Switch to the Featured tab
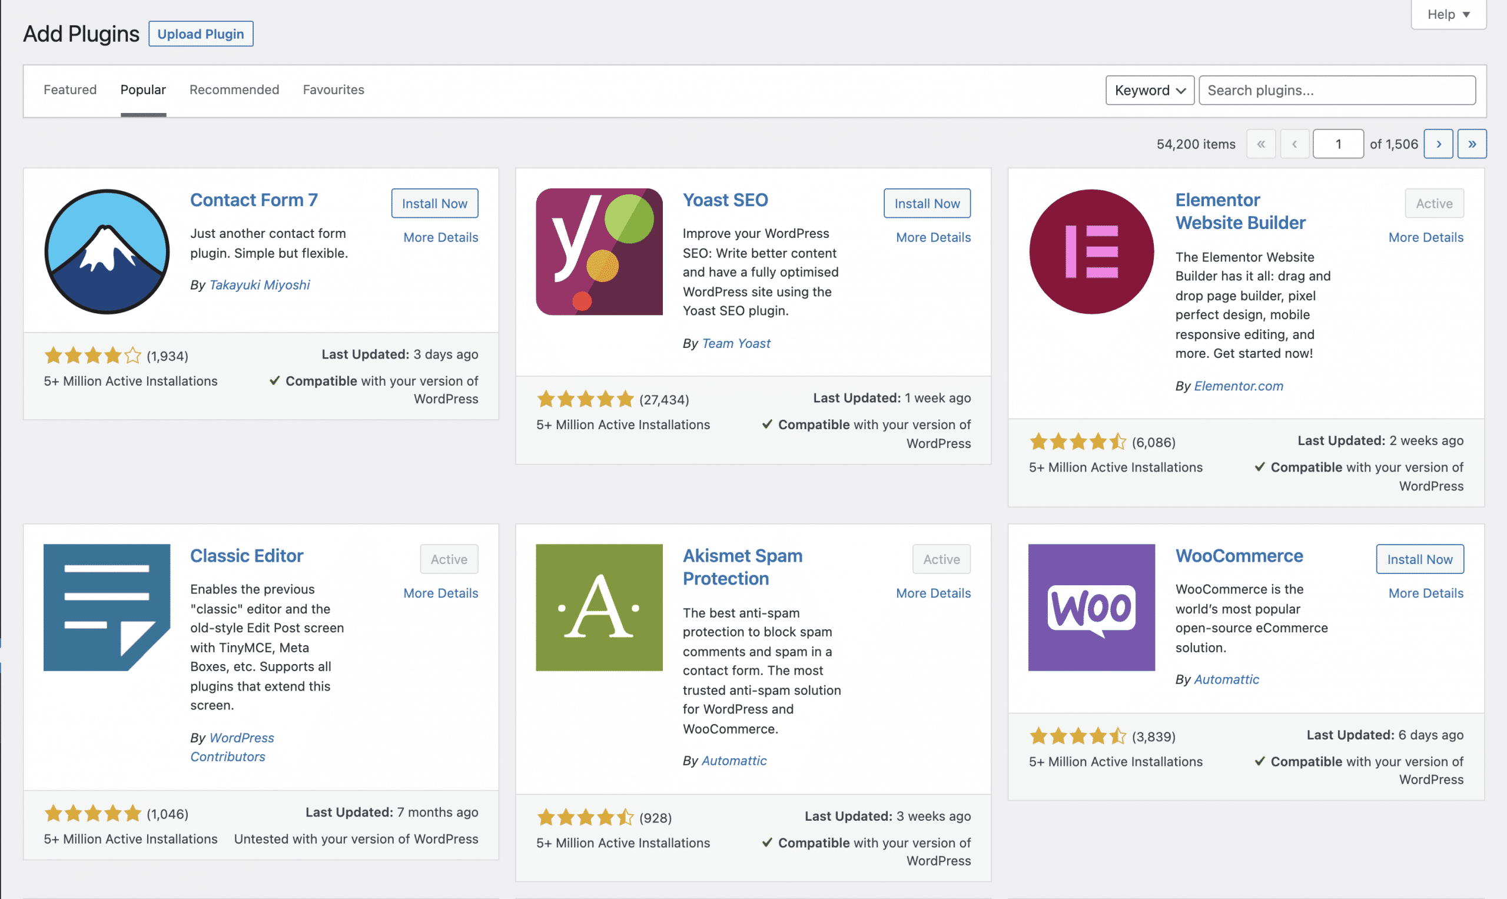The width and height of the screenshot is (1507, 899). (x=70, y=89)
